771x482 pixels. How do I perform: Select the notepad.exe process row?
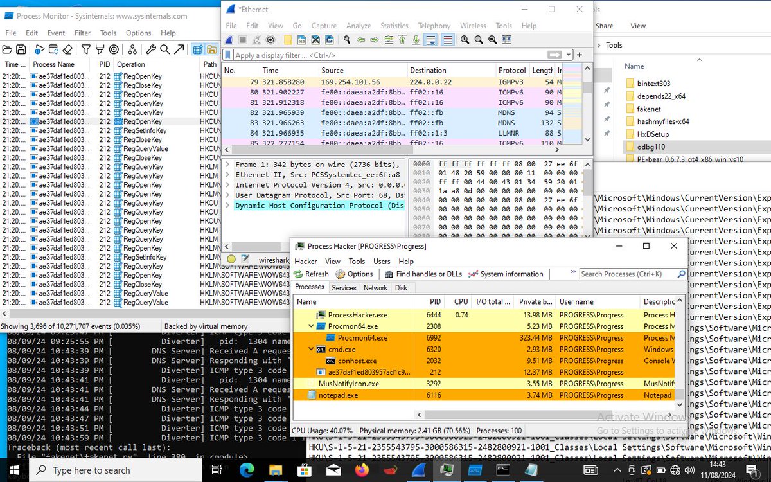point(484,395)
